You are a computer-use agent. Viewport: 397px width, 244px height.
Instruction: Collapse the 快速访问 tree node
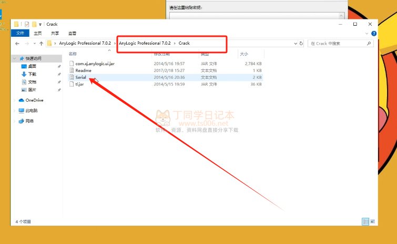click(14, 58)
